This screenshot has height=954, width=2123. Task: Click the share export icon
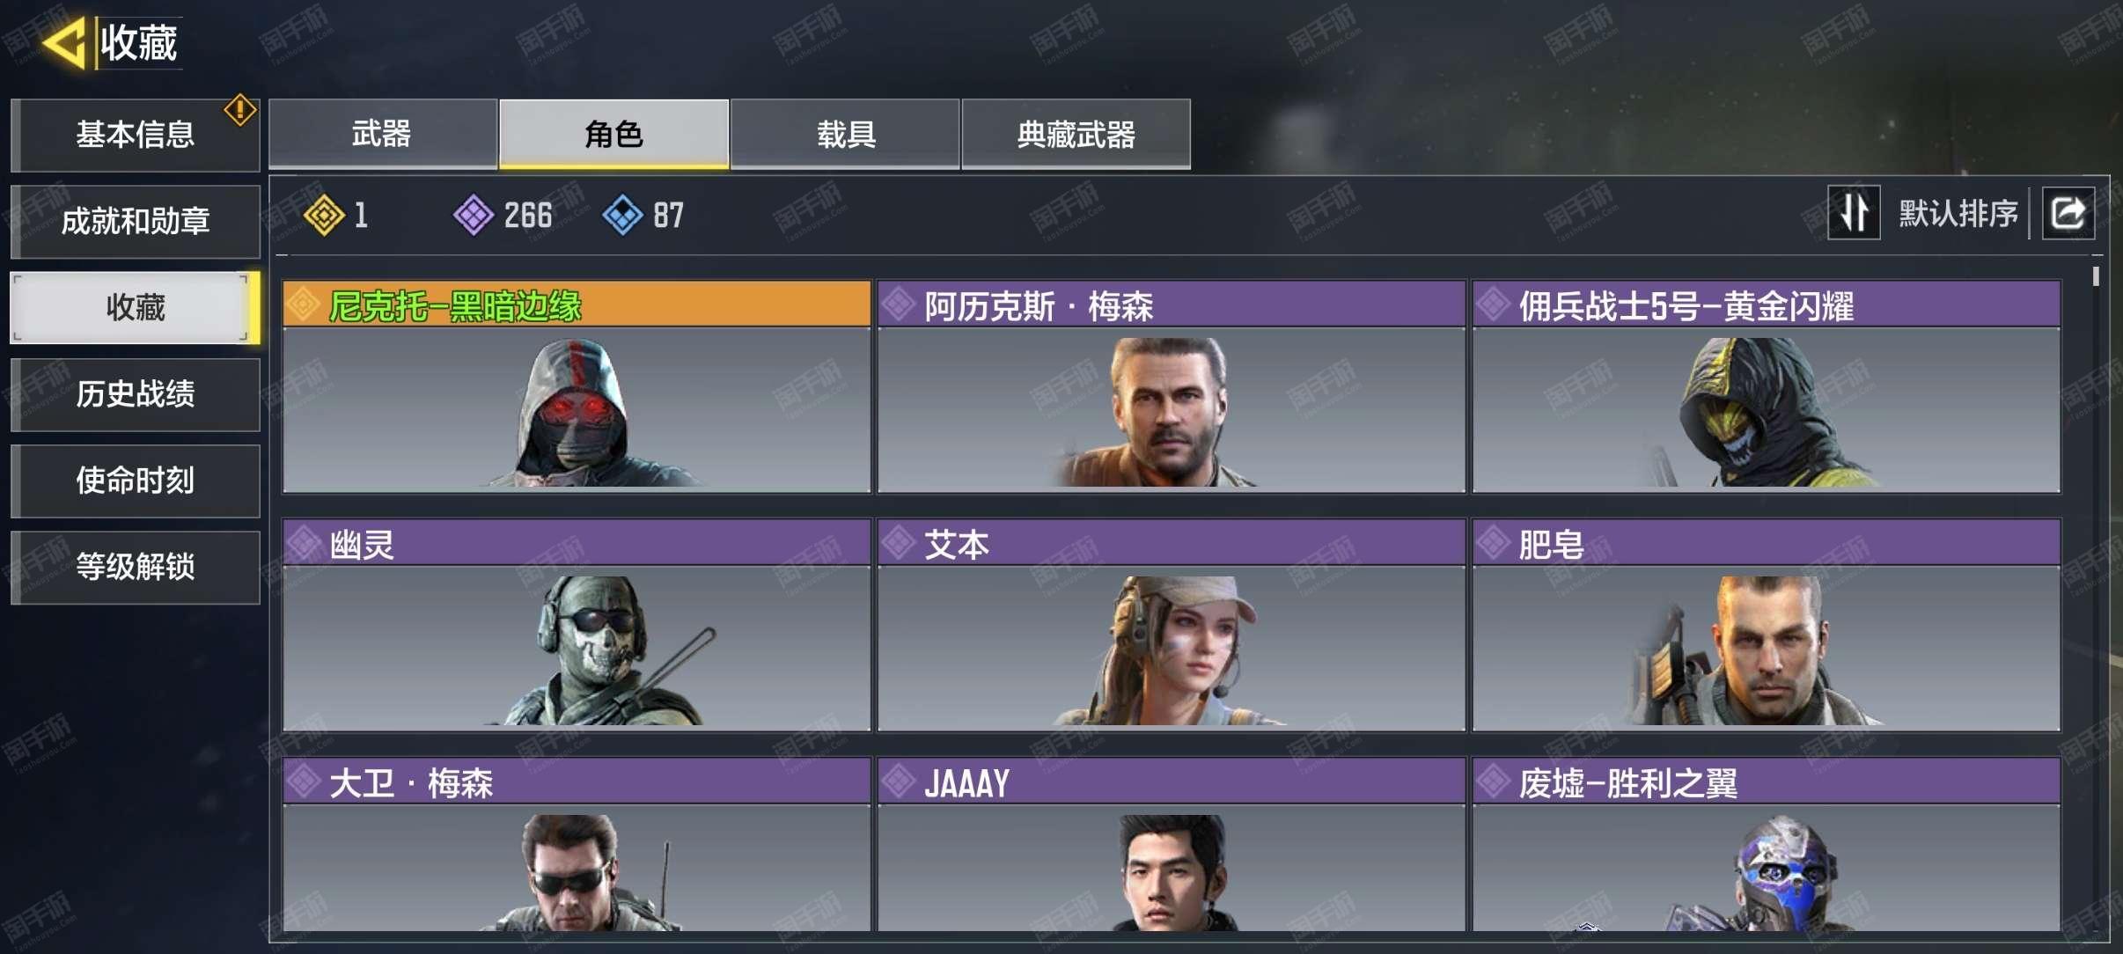2068,213
